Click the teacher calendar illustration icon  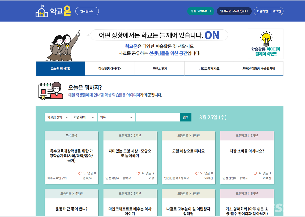pyautogui.click(x=51, y=91)
